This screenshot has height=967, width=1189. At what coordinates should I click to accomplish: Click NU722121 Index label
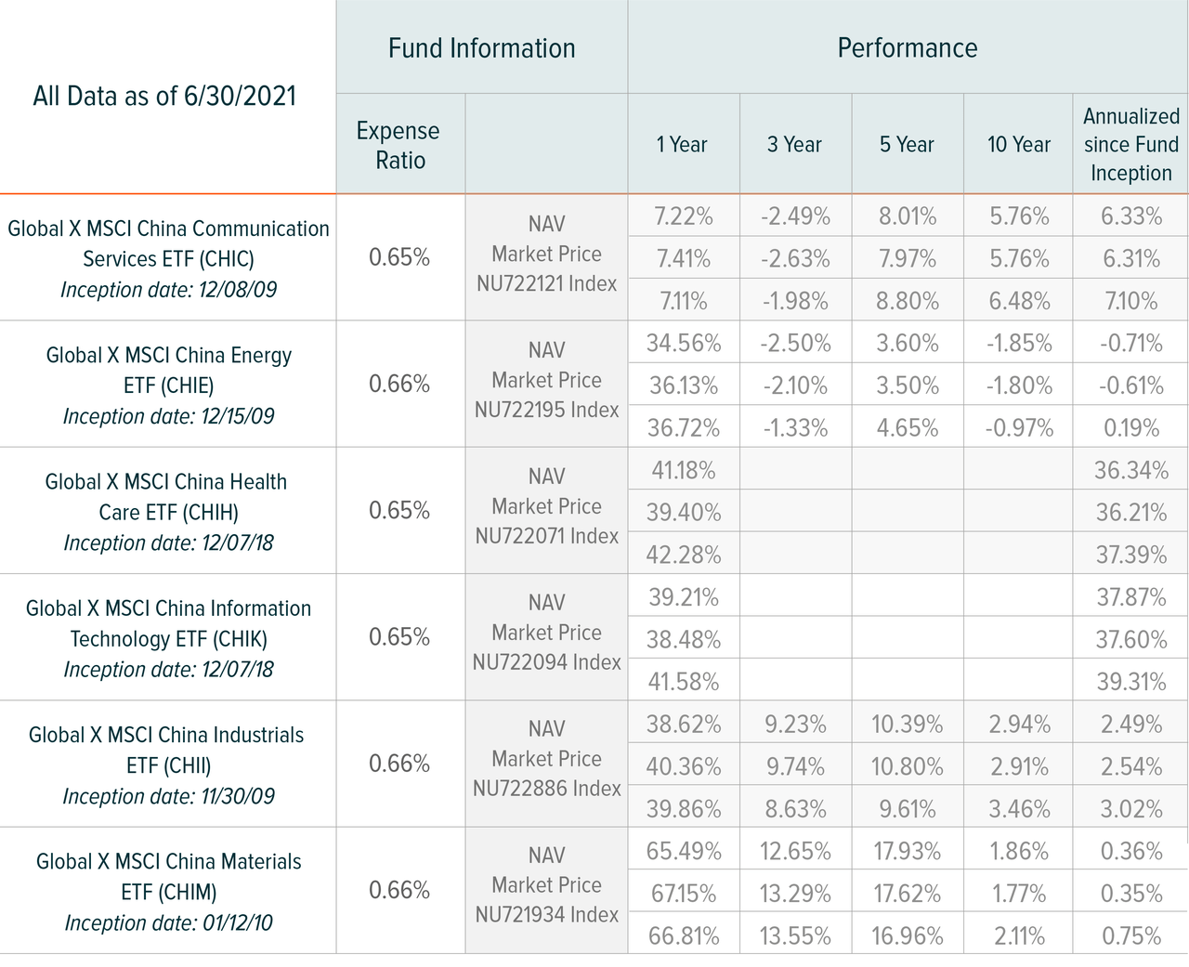[546, 283]
